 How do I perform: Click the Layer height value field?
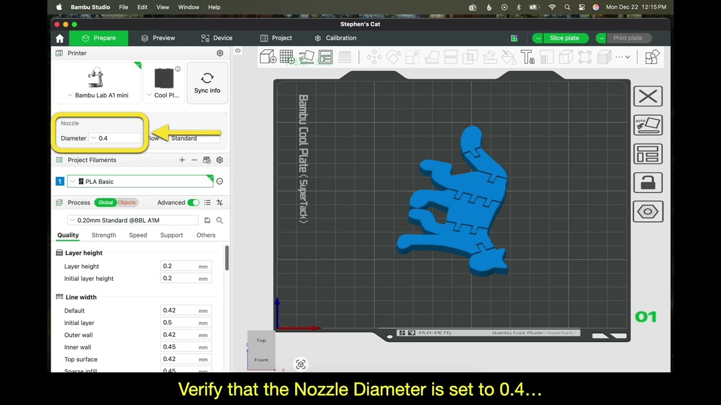186,266
